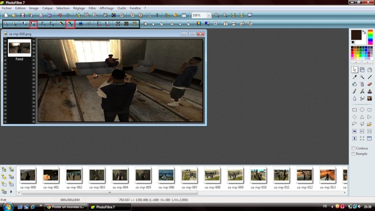This screenshot has height=211, width=375.
Task: Click the PhotoFiltre 7 taskbar button
Action: (110, 207)
